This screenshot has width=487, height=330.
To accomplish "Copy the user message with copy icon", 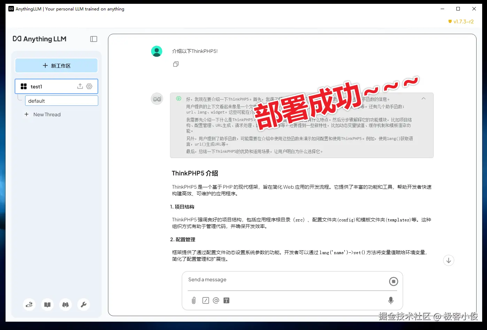I will click(176, 64).
